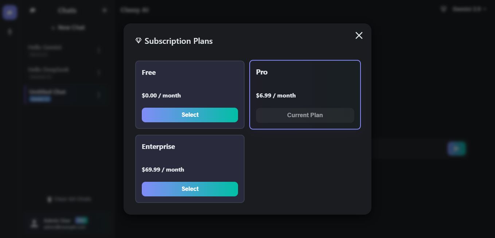This screenshot has width=495, height=238.
Task: Click the Pro plan card title
Action: 262,72
